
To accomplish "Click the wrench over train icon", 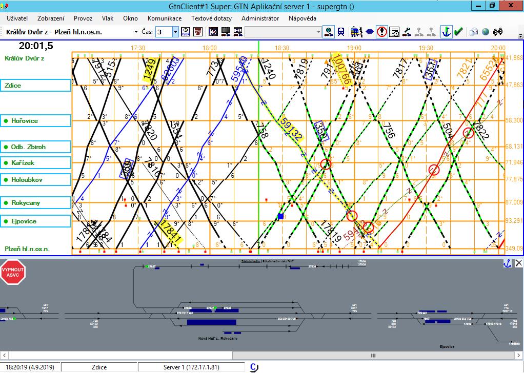I will coord(407,32).
